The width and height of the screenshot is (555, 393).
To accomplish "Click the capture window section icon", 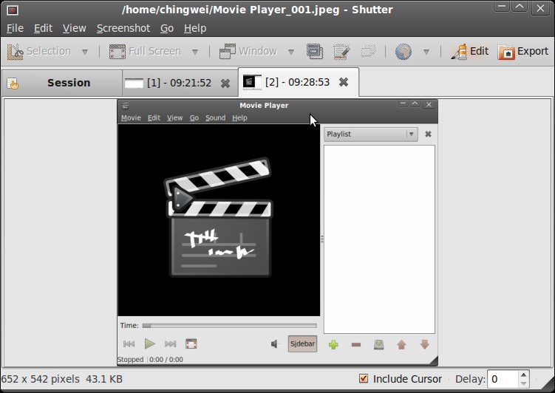I will [x=315, y=52].
